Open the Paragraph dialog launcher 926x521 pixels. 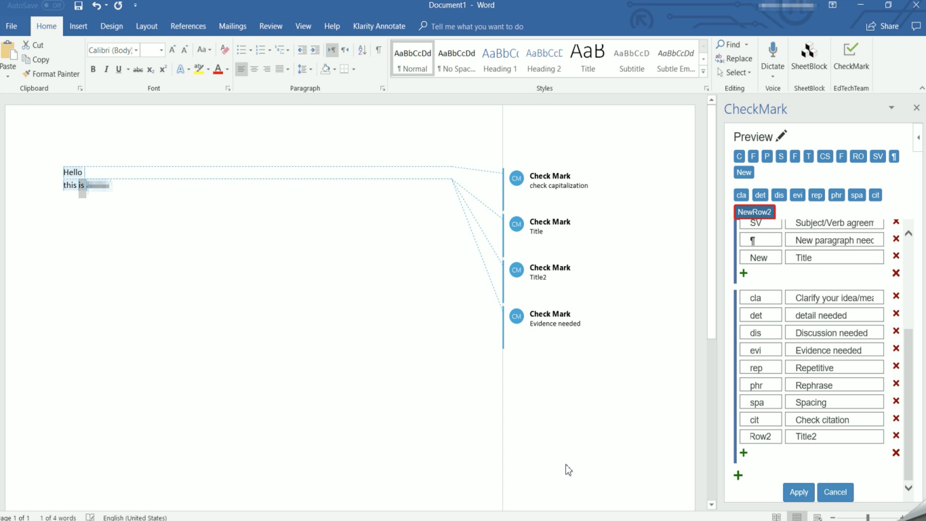(x=382, y=89)
